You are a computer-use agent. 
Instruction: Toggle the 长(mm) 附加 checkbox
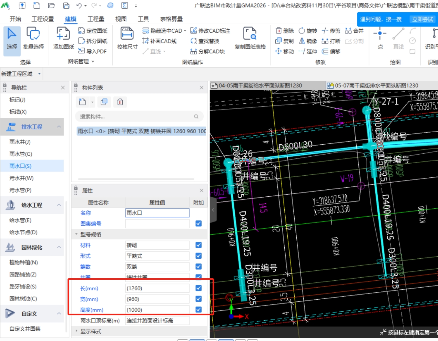coord(198,288)
